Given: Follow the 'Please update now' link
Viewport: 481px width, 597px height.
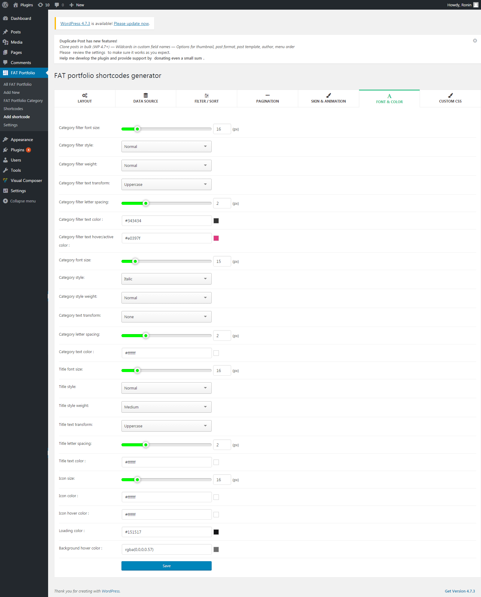Looking at the screenshot, I should 131,23.
